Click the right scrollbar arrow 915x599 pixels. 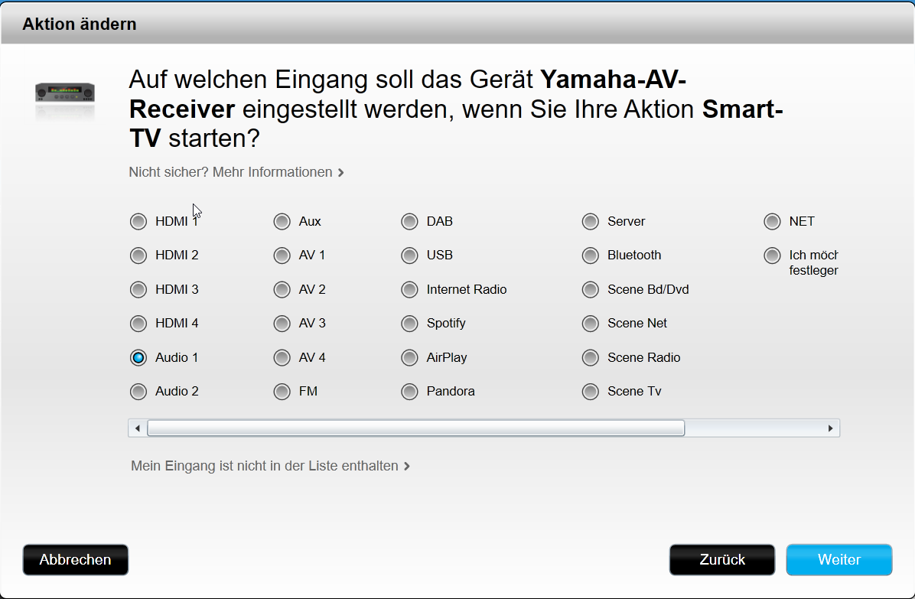click(x=830, y=428)
